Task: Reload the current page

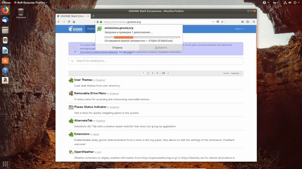Action: click(x=69, y=22)
